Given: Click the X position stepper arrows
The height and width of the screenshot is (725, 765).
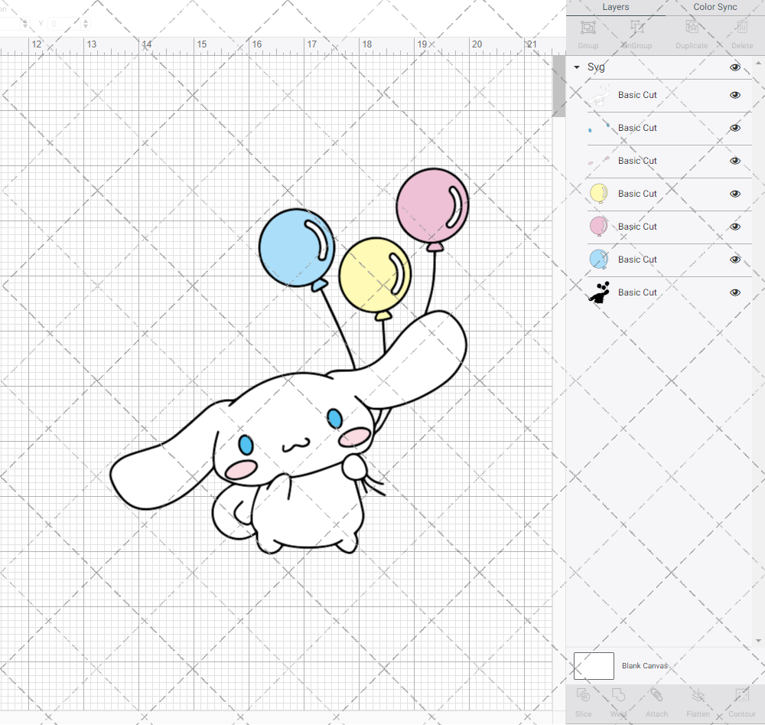Looking at the screenshot, I should 25,24.
